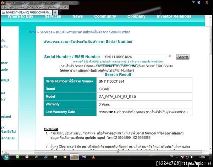This screenshot has width=213, height=167.
Task: Click the blue round icon at top right
Action: pos(199,2)
